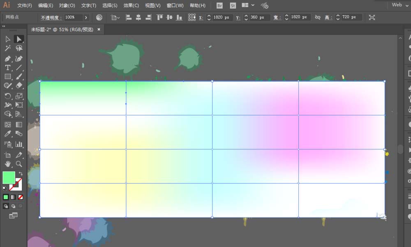This screenshot has height=247, width=411.
Task: Set paint mode to None
Action: click(x=21, y=197)
